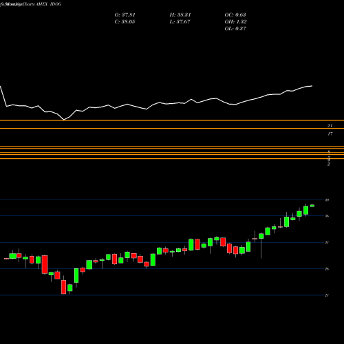Click the close price value C: 38.05

click(125, 22)
